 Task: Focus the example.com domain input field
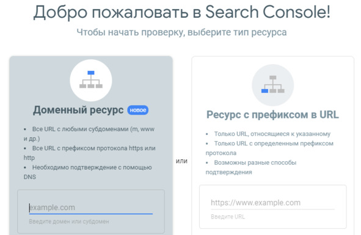[91, 208]
